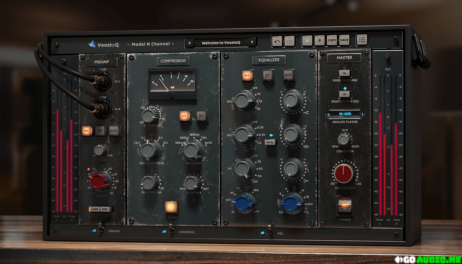The width and height of the screenshot is (462, 264).
Task: Open the 'Welcome to VoosteQ' preset selector
Action: coord(221,43)
